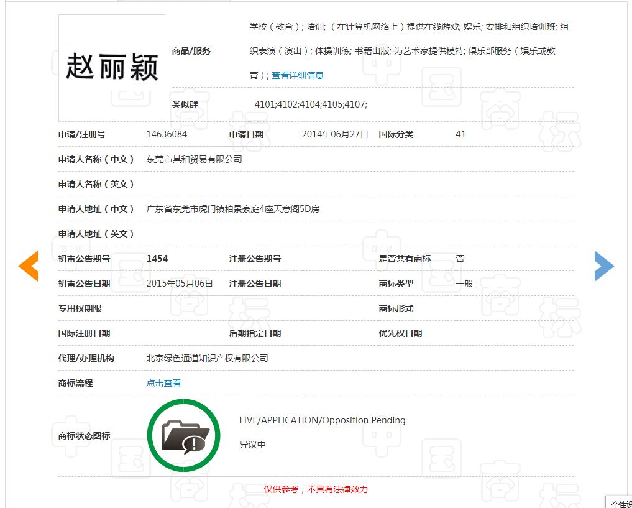
Task: Click the agent name 北京绿色通道知识产权有限公司
Action: [x=208, y=358]
